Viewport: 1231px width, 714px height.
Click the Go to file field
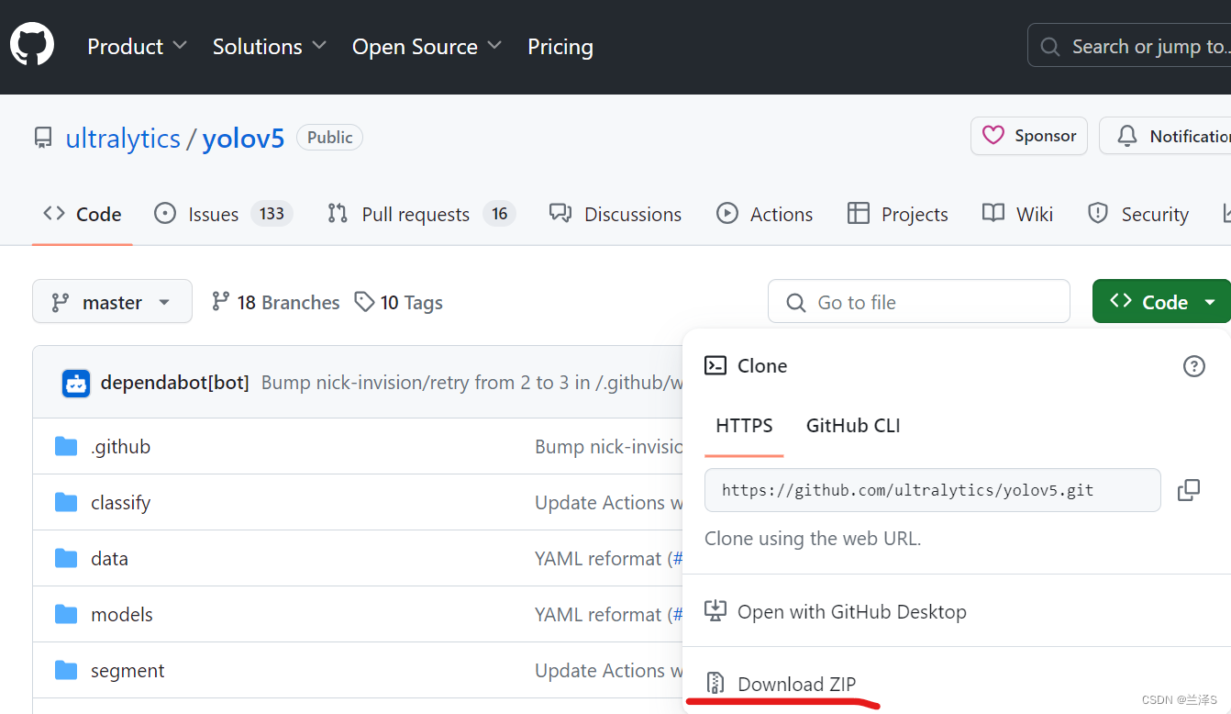pyautogui.click(x=919, y=302)
